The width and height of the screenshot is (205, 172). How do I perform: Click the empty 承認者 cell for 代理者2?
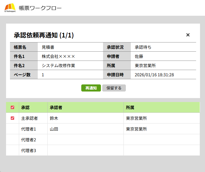point(85,140)
